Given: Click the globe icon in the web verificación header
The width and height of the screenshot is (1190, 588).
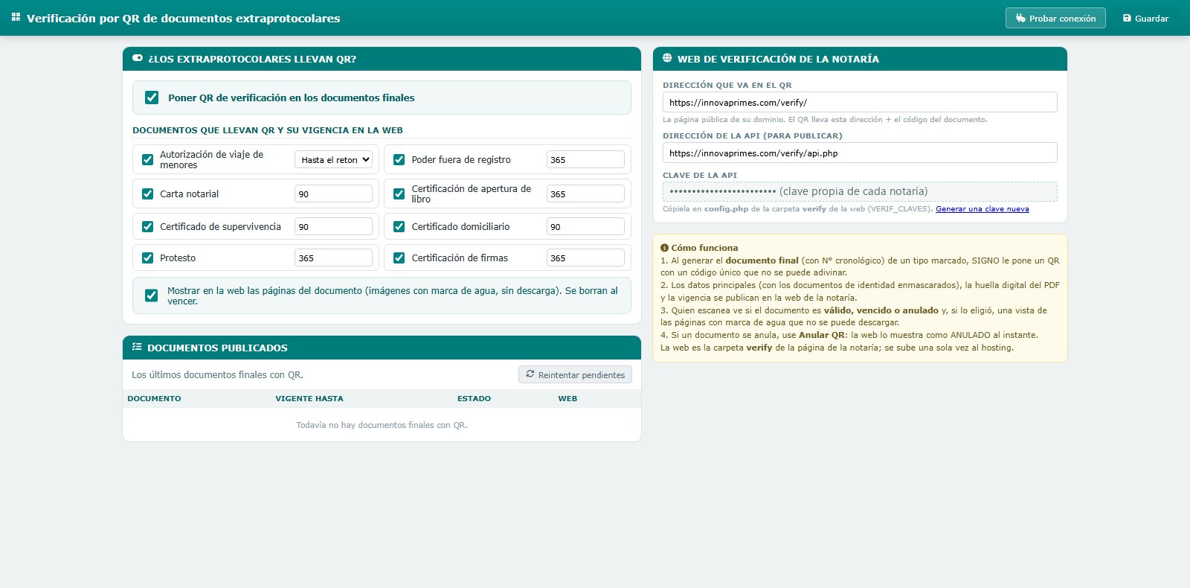Looking at the screenshot, I should tap(667, 58).
